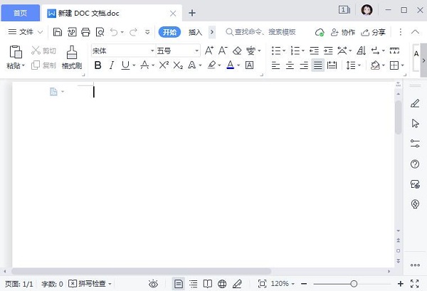Align text left
This screenshot has width=427, height=291.
[x=275, y=65]
